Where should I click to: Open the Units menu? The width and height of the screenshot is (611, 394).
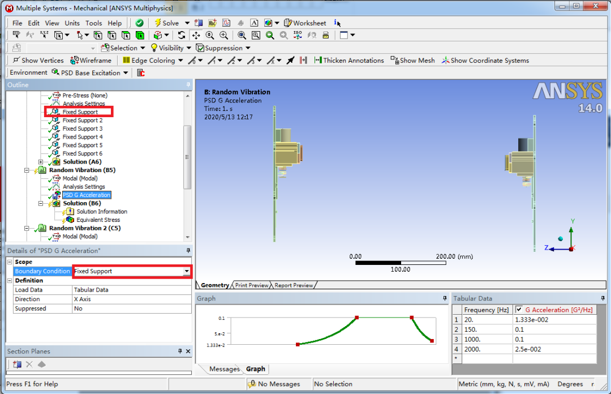coord(72,23)
